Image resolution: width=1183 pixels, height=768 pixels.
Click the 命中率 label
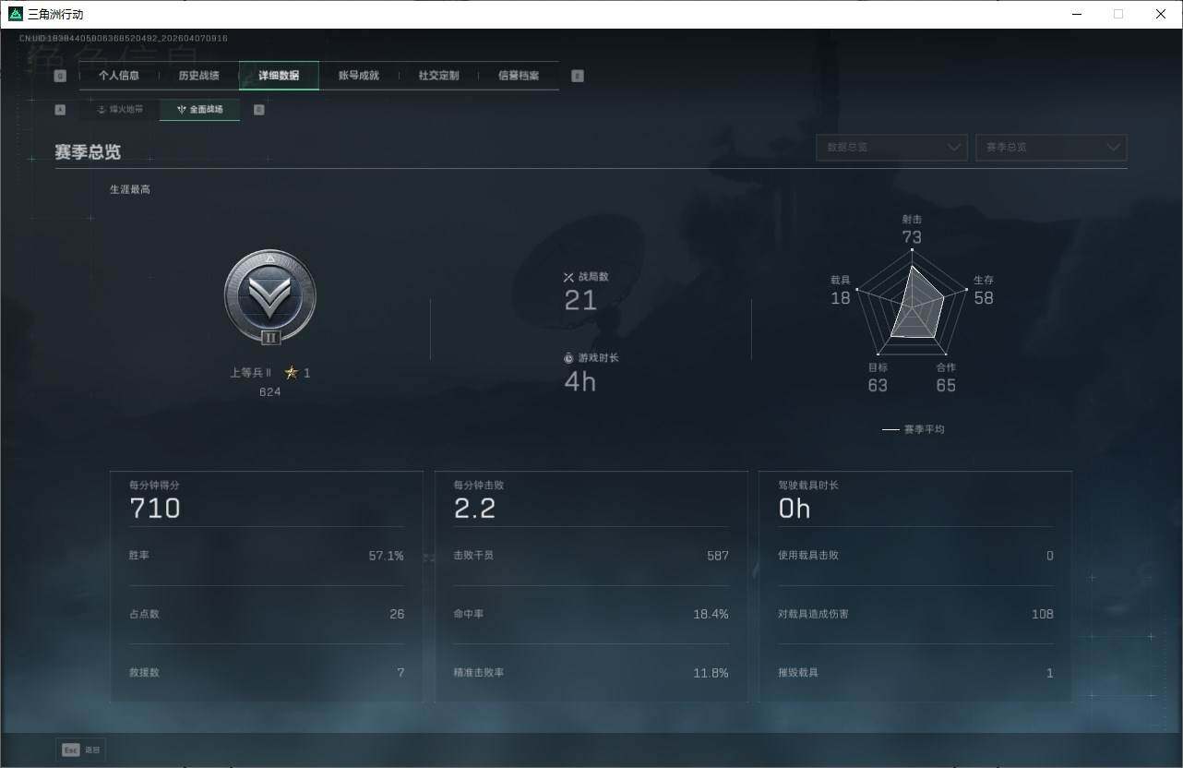pos(469,614)
